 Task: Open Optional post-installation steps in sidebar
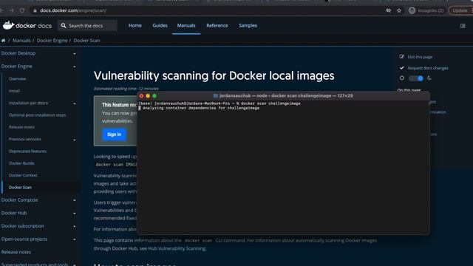(37, 115)
